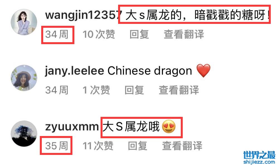This screenshot has width=278, height=166.
Task: View translation (查看翻译) of zyuuxmm's comment
Action: click(x=182, y=146)
